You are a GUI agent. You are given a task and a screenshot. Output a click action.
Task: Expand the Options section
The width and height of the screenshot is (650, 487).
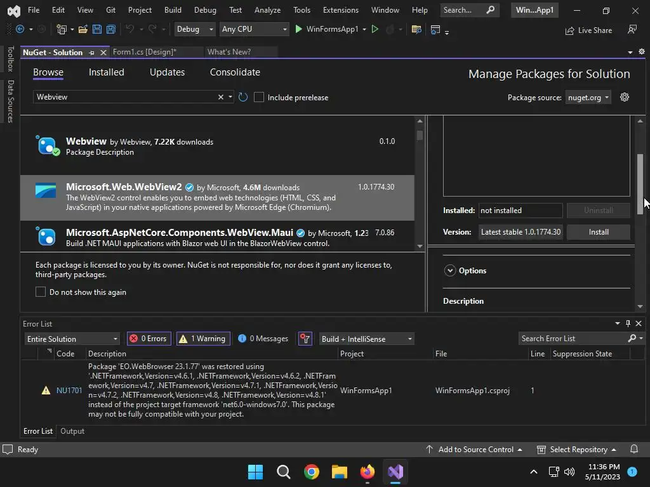450,270
